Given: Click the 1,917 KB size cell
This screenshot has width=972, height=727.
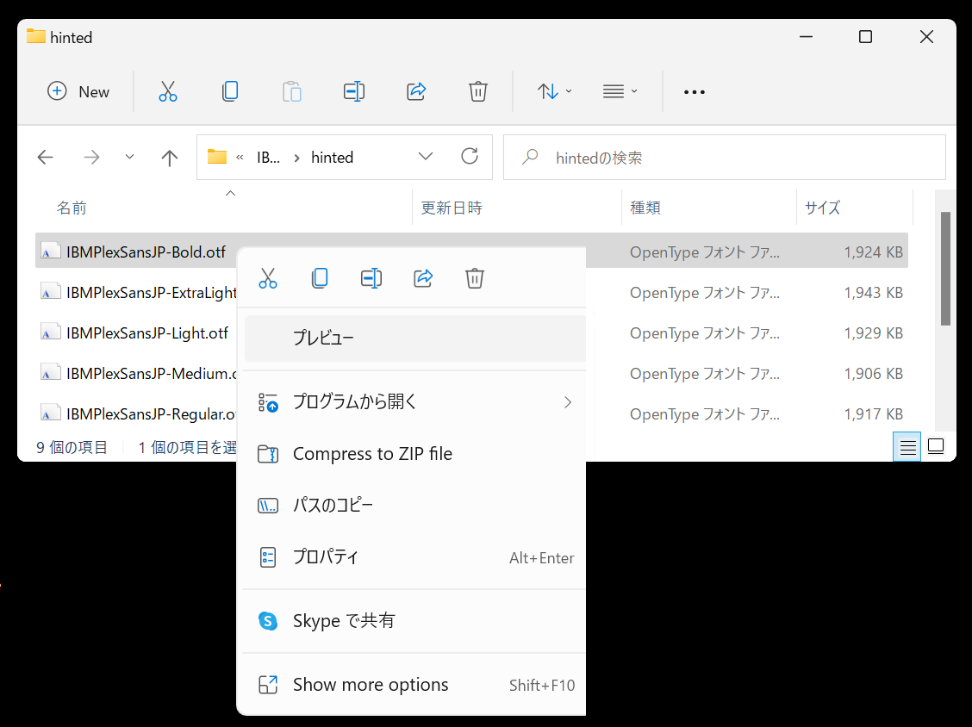Looking at the screenshot, I should click(874, 414).
